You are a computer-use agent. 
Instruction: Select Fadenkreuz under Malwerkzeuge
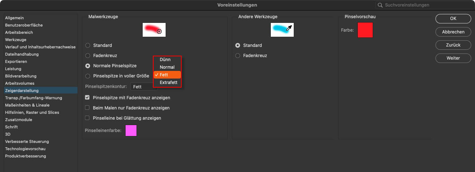pyautogui.click(x=88, y=56)
